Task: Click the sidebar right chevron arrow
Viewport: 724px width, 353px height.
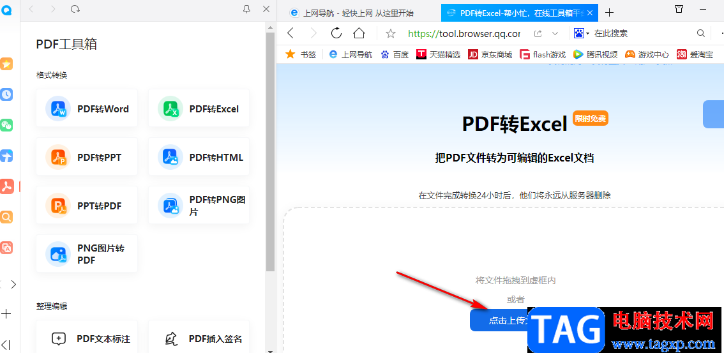Action: pos(13,284)
